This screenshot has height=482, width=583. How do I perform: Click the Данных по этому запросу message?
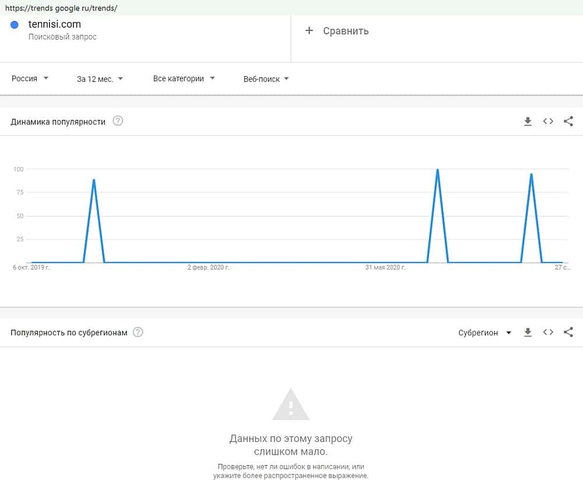[291, 445]
